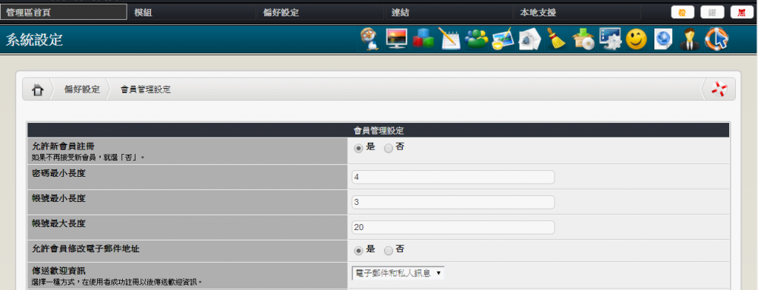Open the colored blocks modules icon
The height and width of the screenshot is (290, 758).
[423, 39]
